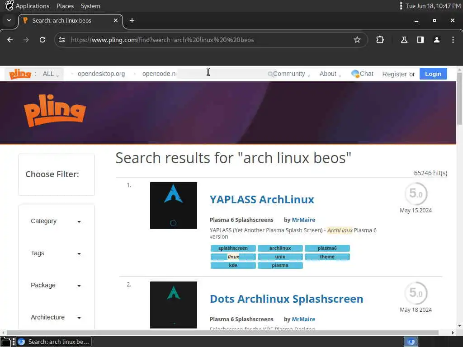
Task: Open the tab search dropdown arrow
Action: 9,20
